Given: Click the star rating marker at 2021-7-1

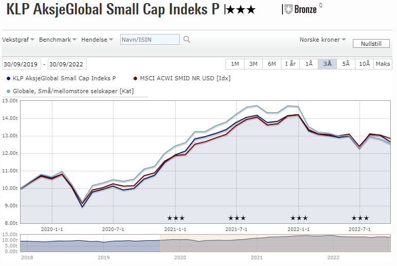Looking at the screenshot, I should [237, 218].
